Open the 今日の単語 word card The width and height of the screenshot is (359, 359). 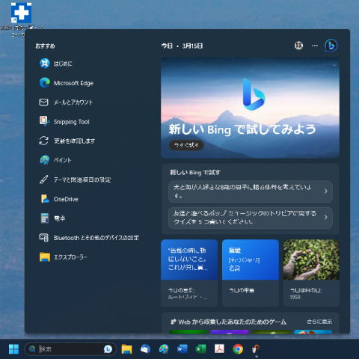pos(251,273)
